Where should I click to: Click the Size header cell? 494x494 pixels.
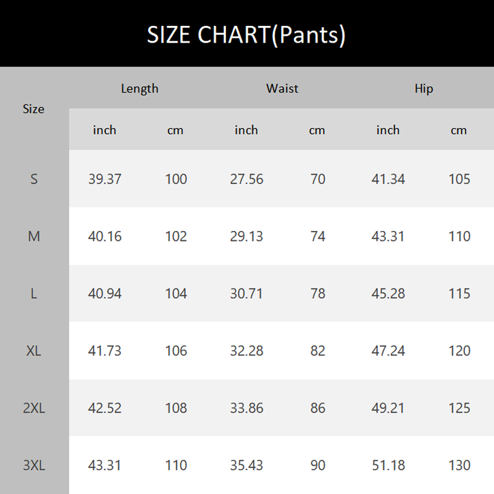point(33,109)
